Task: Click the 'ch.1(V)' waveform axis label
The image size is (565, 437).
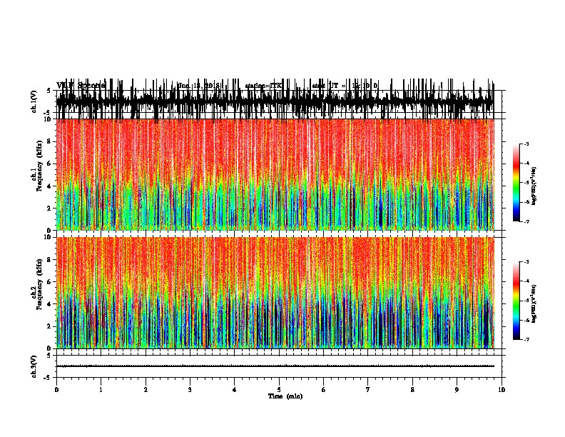Action: (34, 101)
